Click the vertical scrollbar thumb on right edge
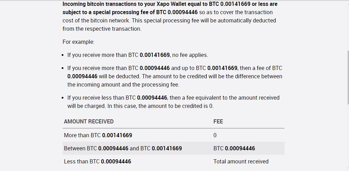349x171 pixels. tap(348, 77)
